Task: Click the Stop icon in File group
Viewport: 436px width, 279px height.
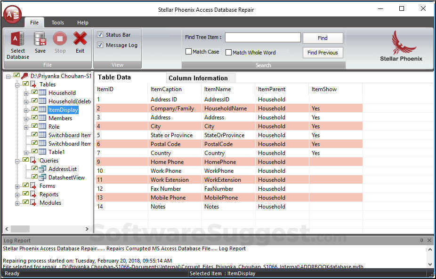Action: tap(60, 39)
